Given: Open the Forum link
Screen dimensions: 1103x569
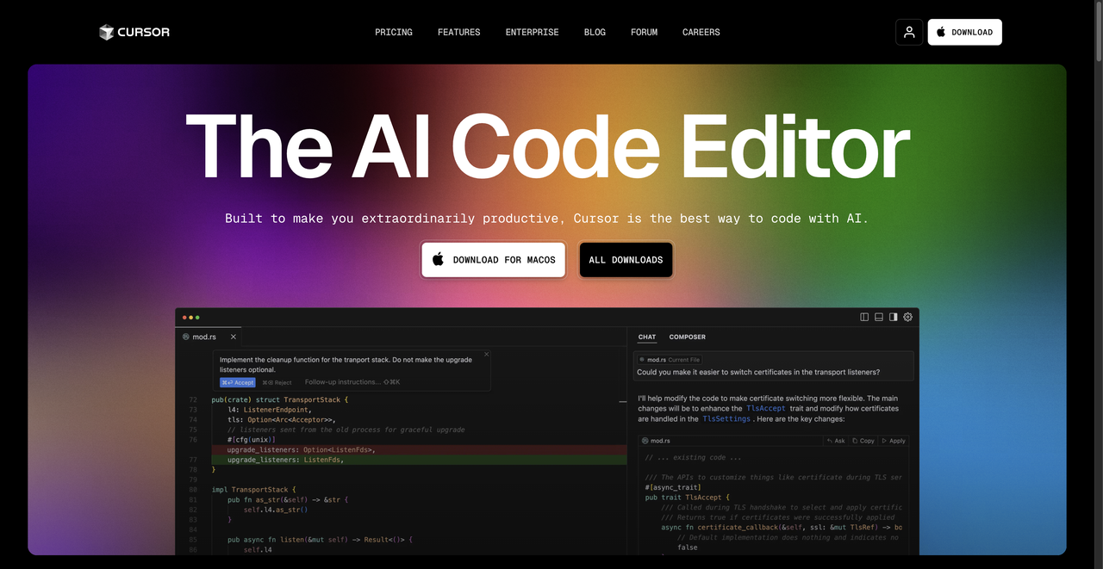Looking at the screenshot, I should coord(644,32).
